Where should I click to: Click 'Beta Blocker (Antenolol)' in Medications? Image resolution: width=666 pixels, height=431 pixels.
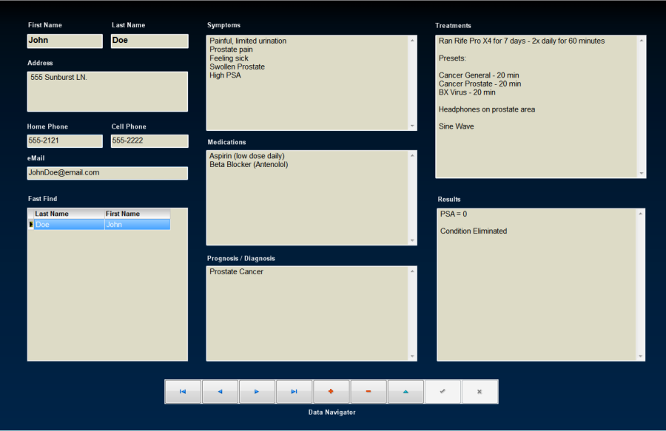pos(249,164)
